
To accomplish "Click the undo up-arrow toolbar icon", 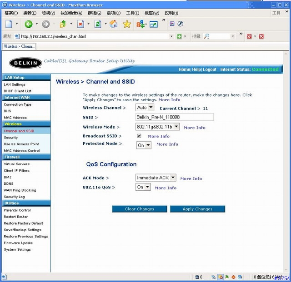I will tap(63, 24).
